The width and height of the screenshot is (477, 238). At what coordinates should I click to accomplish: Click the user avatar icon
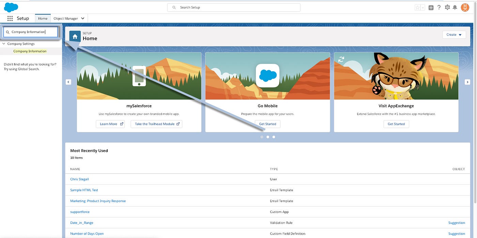(x=465, y=7)
